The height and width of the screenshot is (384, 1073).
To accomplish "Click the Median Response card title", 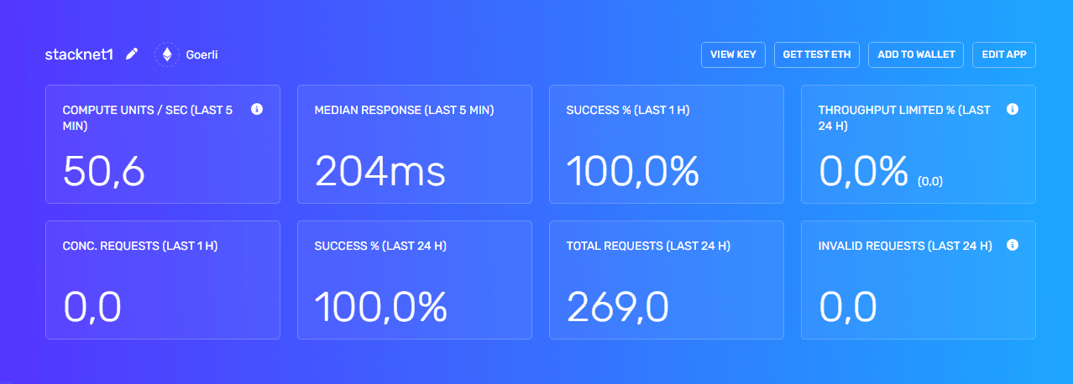I will tap(404, 110).
